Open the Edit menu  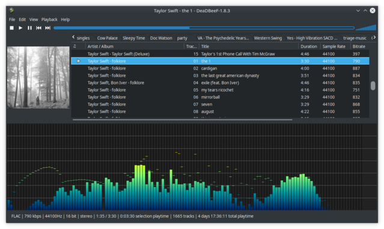click(x=22, y=20)
